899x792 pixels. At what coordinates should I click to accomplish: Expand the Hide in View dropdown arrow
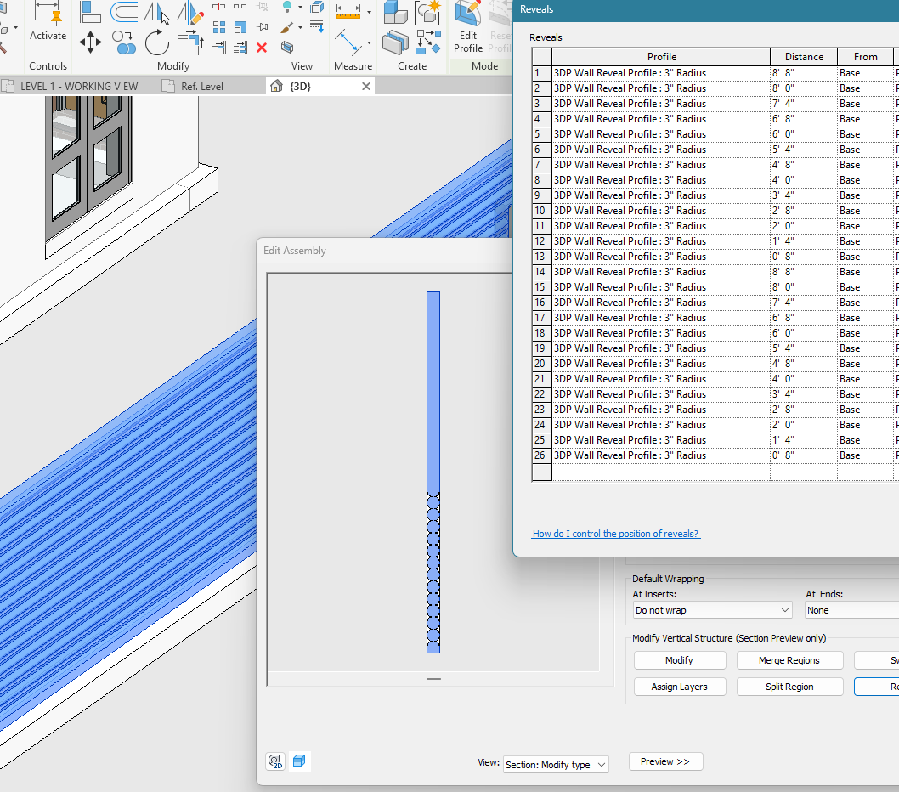[x=301, y=8]
